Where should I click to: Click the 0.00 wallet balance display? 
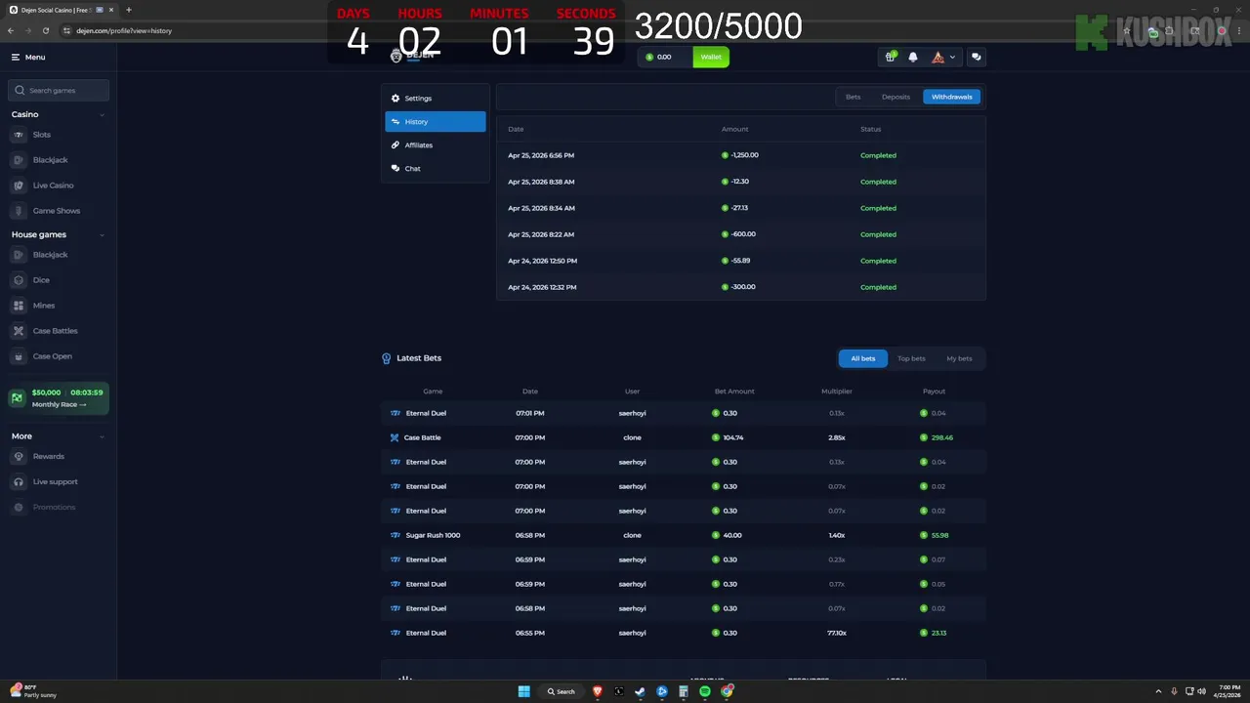665,57
